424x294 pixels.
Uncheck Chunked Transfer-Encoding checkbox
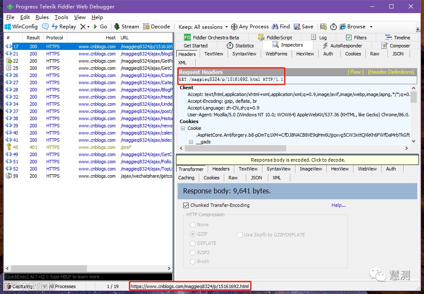pos(186,205)
